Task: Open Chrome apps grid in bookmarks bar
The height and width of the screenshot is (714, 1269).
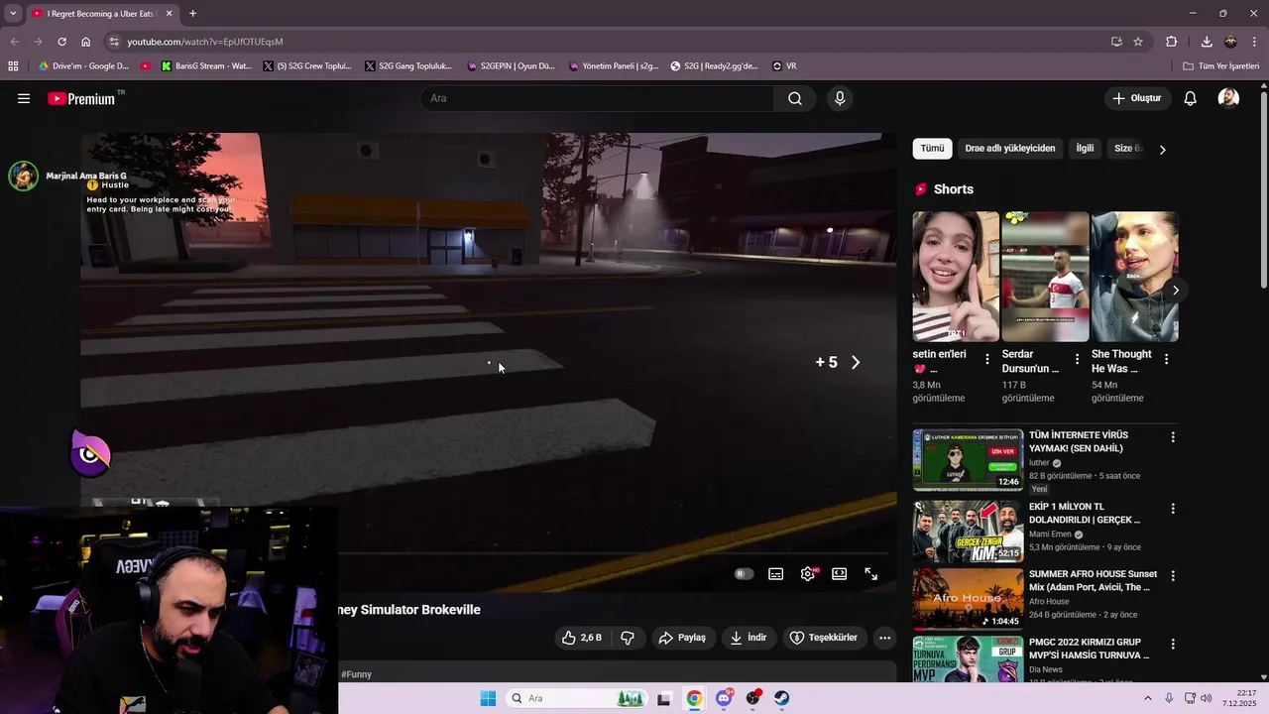Action: click(13, 66)
